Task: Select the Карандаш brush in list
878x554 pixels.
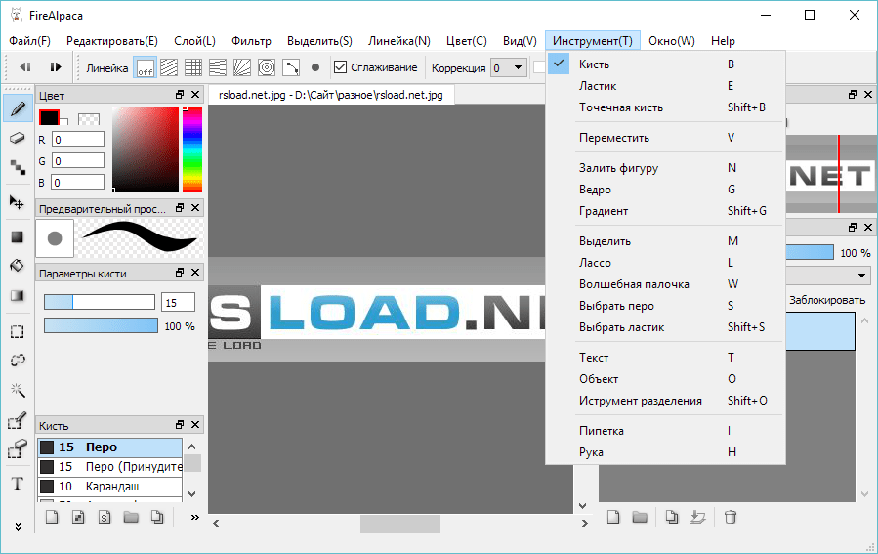Action: 109,487
